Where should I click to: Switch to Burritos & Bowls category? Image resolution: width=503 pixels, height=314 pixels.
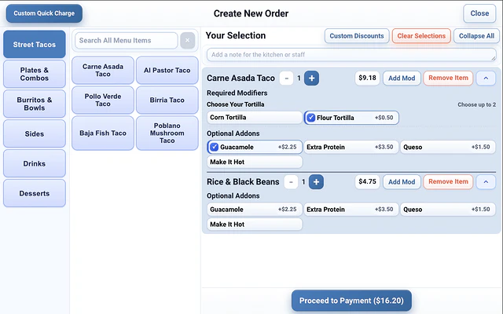point(35,104)
